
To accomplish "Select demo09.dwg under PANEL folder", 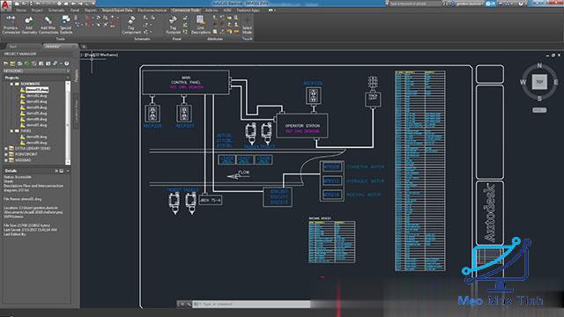I will (x=37, y=143).
